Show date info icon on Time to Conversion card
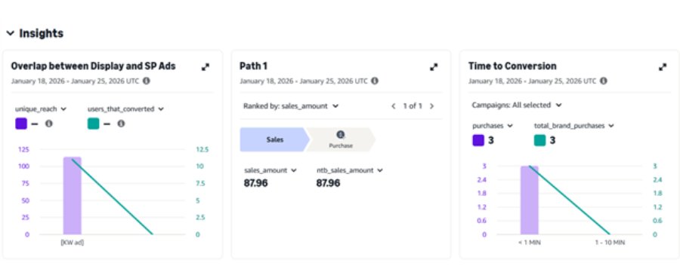This screenshot has height=272, width=680. (604, 81)
